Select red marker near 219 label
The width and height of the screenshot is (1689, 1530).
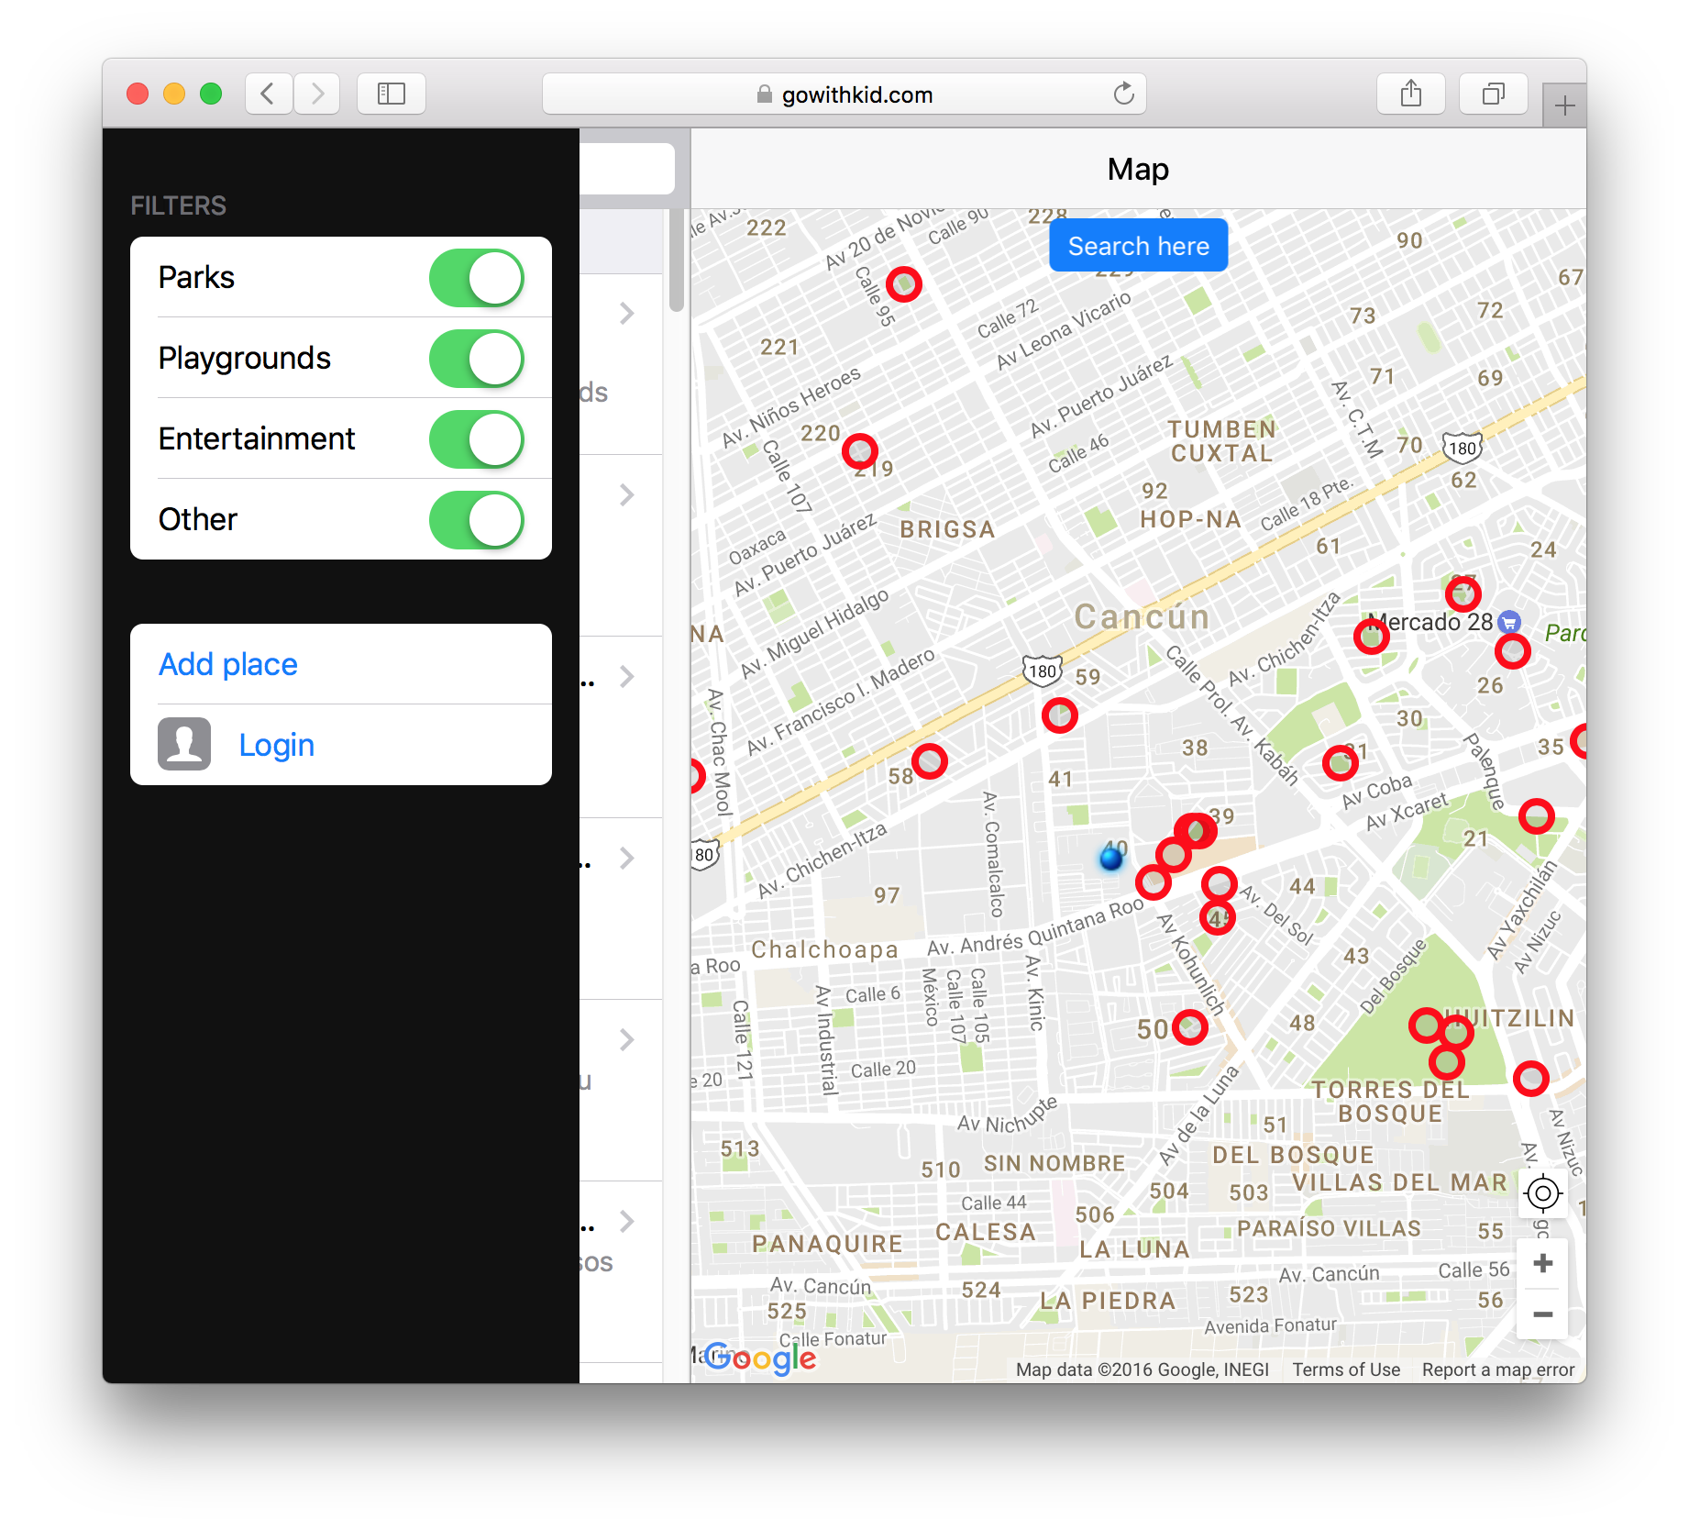tap(860, 451)
